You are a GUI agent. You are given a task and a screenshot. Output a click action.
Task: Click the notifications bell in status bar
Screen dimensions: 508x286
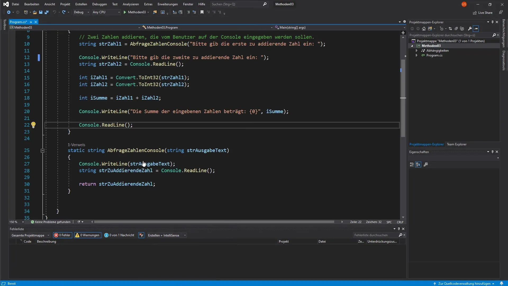click(x=501, y=283)
